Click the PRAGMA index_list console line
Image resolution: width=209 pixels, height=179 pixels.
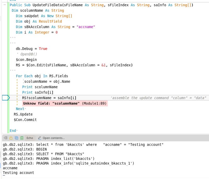[49, 158]
